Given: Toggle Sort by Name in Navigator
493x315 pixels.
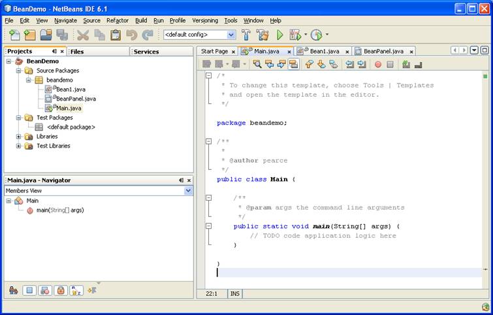Looking at the screenshot, I should click(x=76, y=290).
